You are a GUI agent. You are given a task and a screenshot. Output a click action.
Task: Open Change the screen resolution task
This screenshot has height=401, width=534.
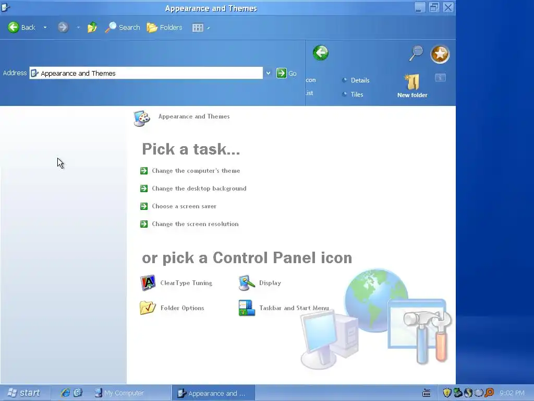pyautogui.click(x=195, y=223)
